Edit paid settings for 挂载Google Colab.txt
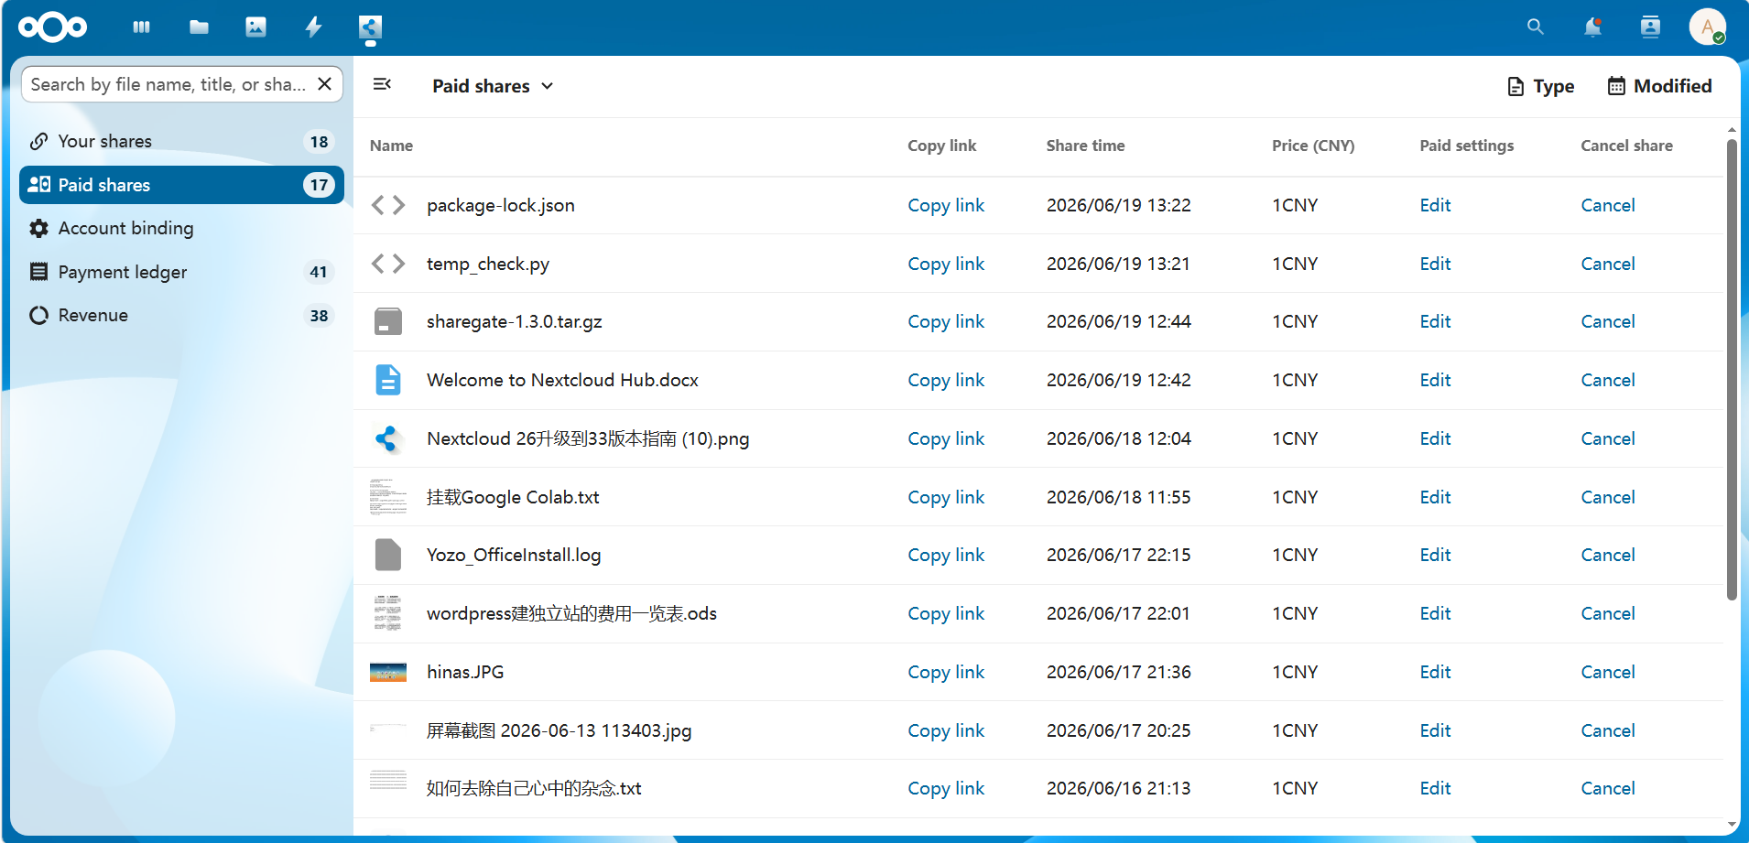The height and width of the screenshot is (843, 1749). tap(1435, 497)
